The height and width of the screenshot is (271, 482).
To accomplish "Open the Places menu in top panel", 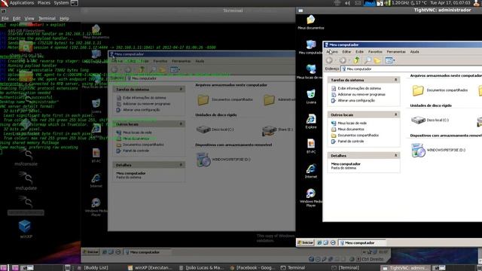I will [44, 3].
